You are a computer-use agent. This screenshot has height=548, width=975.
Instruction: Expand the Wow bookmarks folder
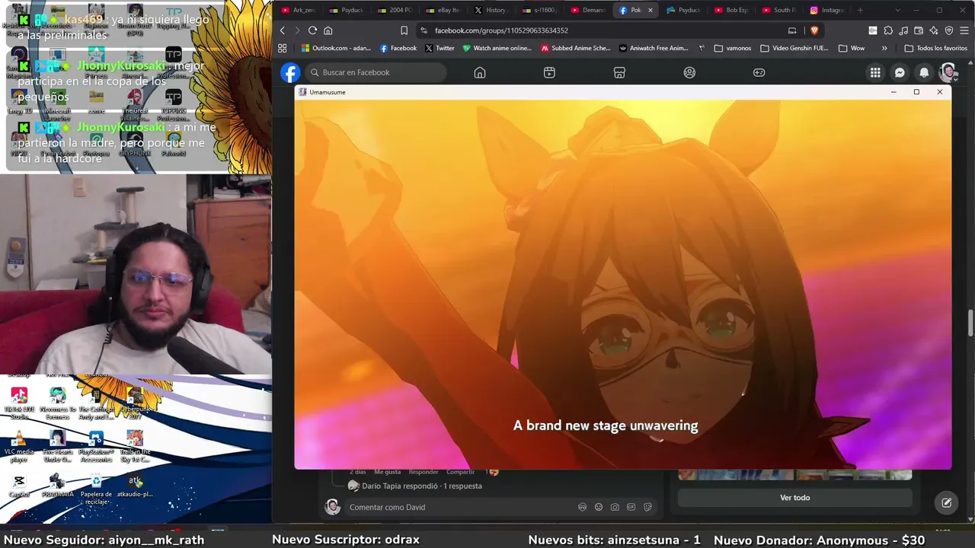[851, 48]
